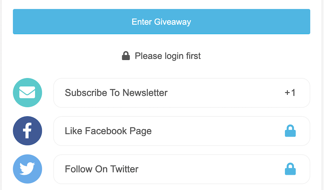Click the +1 entry points indicator

290,93
